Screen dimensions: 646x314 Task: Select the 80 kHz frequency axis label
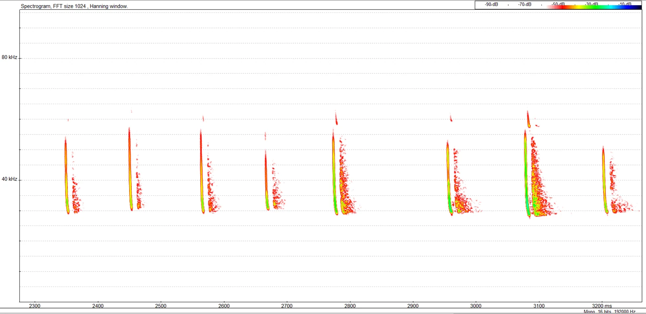(x=10, y=57)
